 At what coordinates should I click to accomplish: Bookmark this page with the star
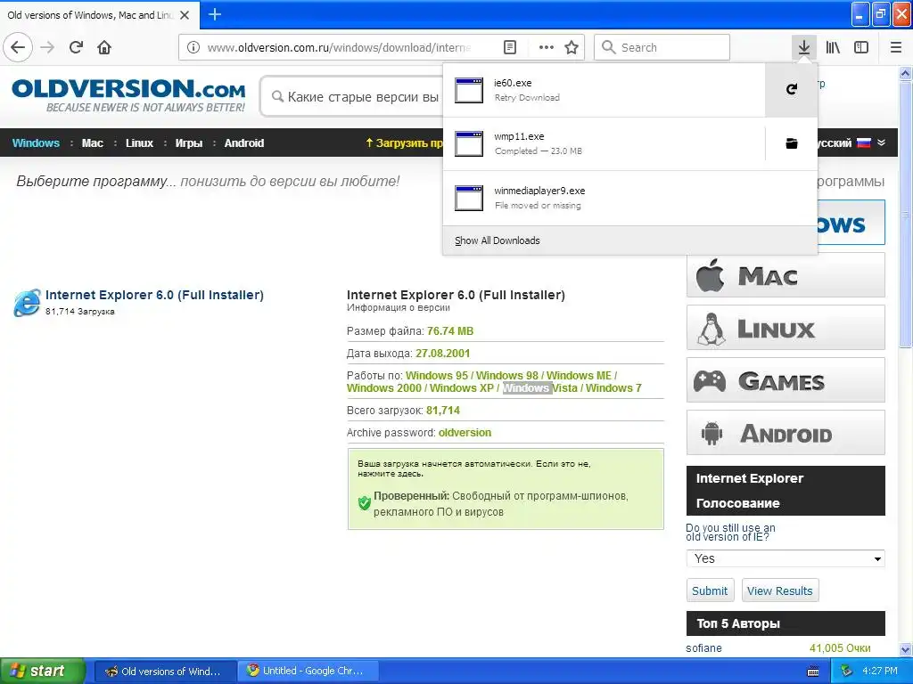pyautogui.click(x=572, y=47)
